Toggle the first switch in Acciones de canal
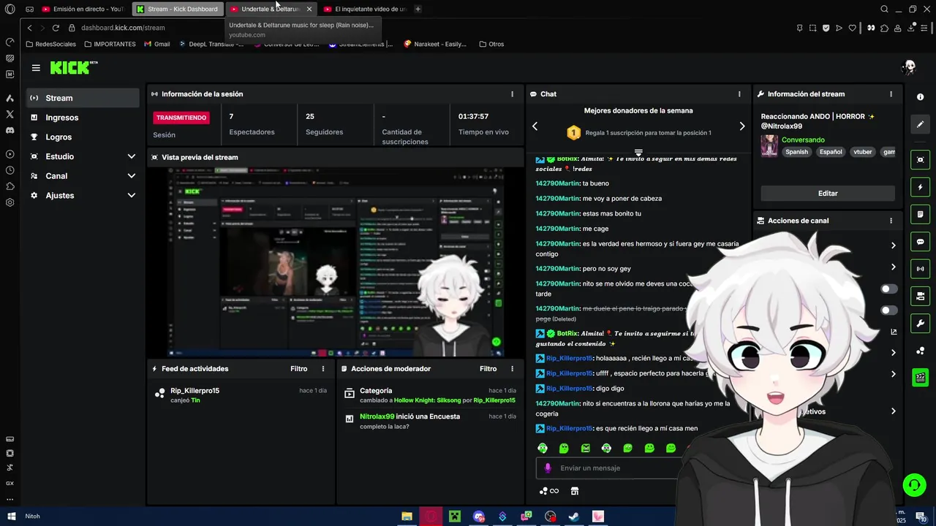The width and height of the screenshot is (936, 526). [889, 289]
